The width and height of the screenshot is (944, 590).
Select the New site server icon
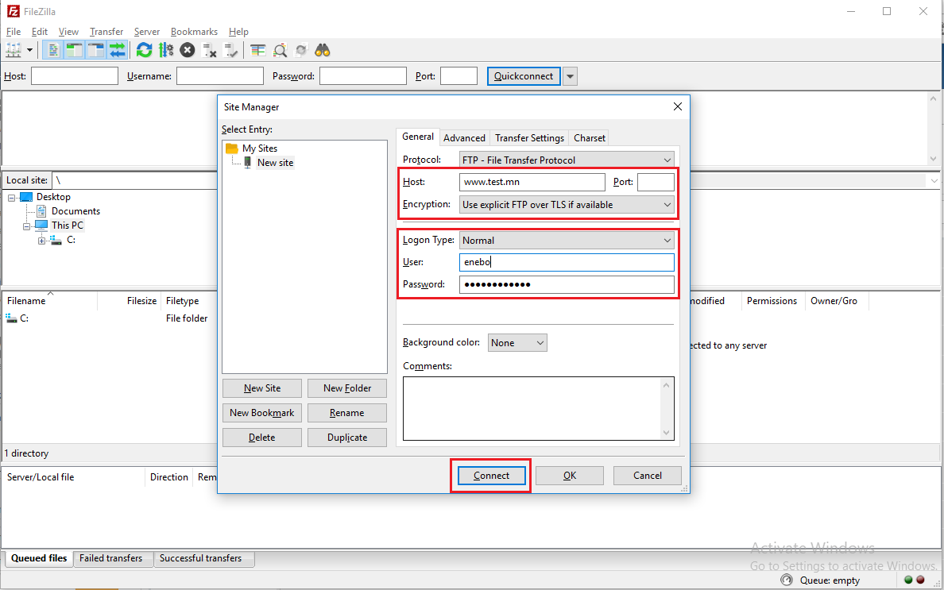tap(247, 162)
